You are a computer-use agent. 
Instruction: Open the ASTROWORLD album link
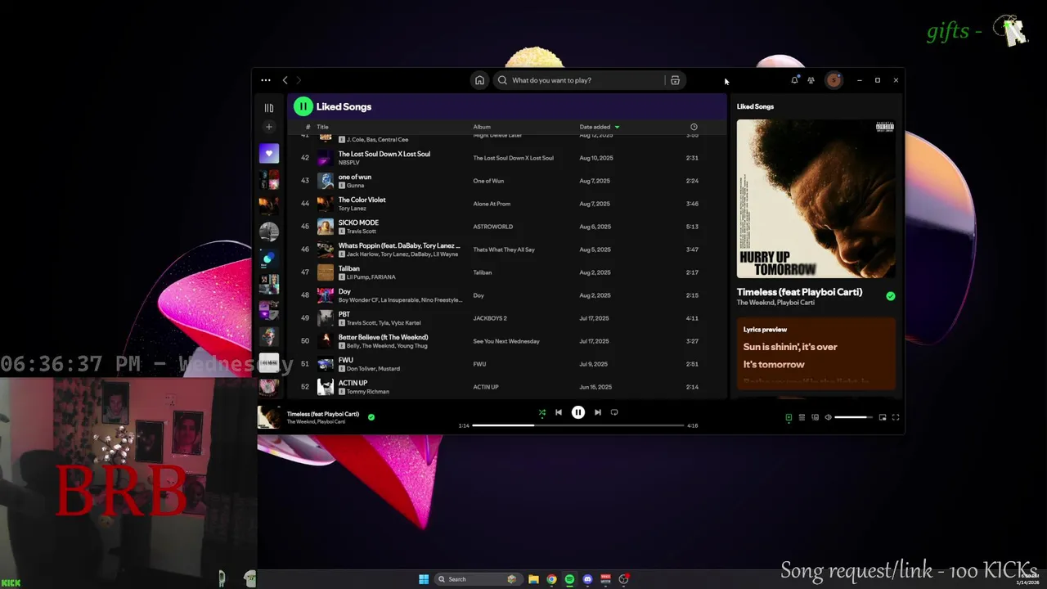coord(493,227)
